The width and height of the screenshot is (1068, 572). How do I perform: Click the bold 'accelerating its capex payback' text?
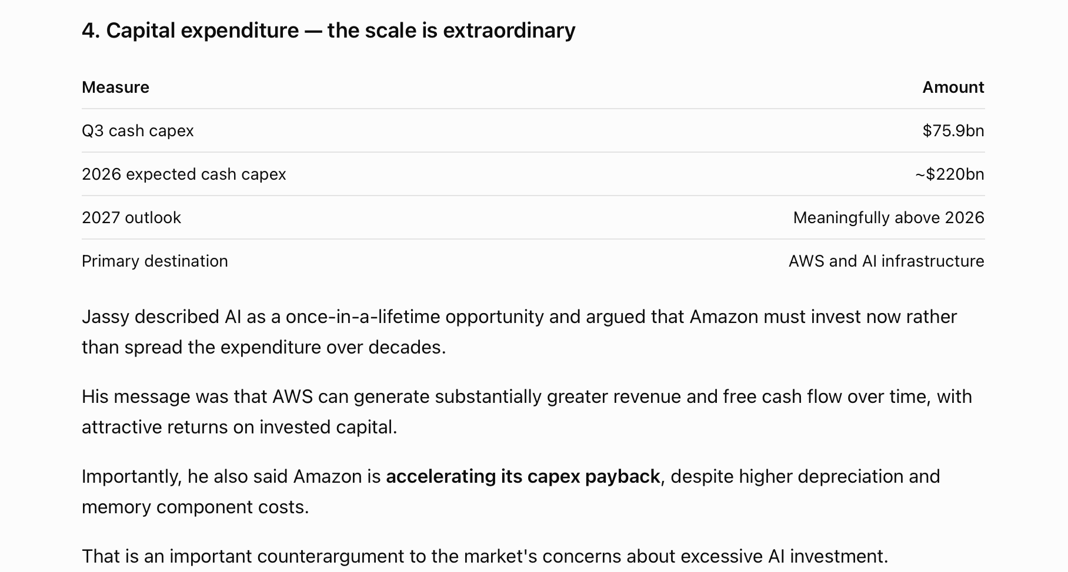523,476
